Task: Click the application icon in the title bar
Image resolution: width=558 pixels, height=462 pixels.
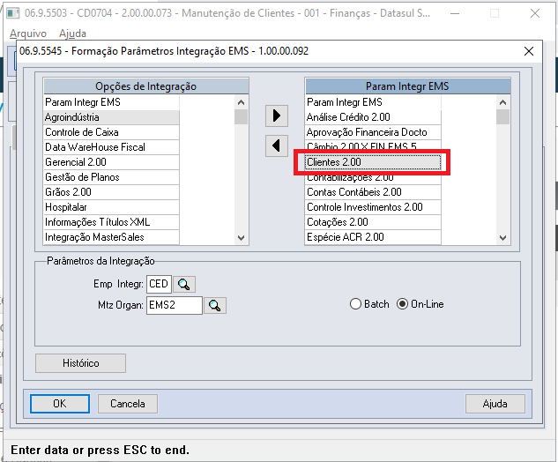Action: click(13, 13)
